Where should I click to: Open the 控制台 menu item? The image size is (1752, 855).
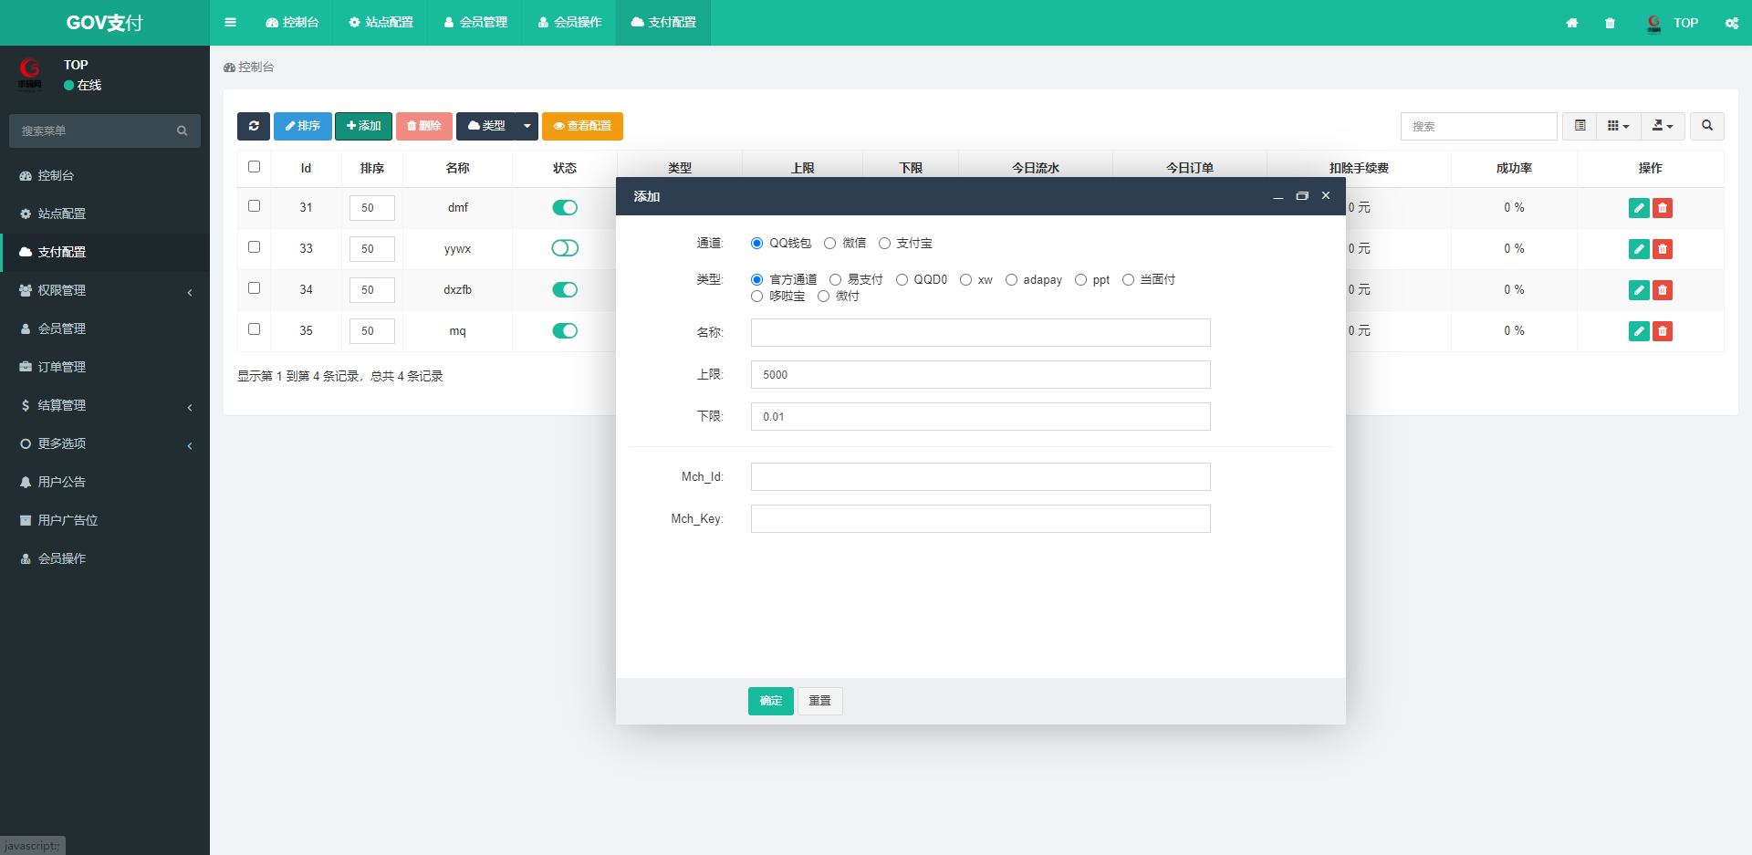[x=292, y=22]
